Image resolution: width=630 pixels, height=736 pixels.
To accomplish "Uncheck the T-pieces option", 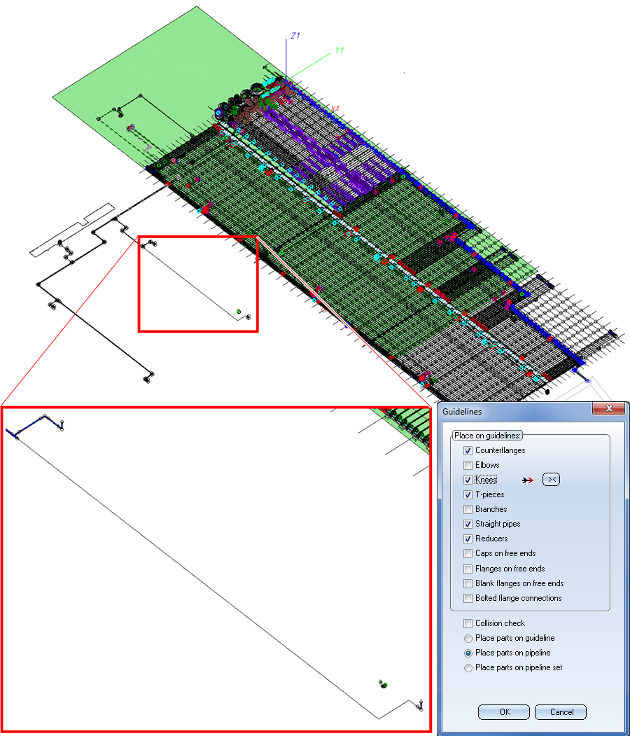I will [x=468, y=494].
